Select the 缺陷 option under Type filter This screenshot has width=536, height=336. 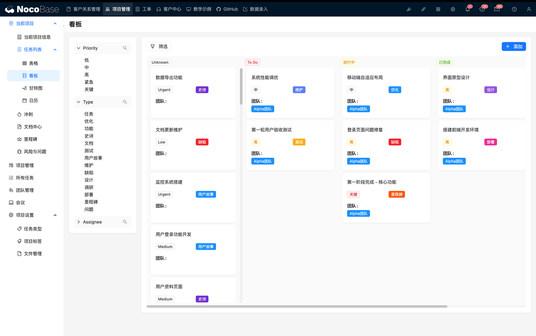click(88, 172)
